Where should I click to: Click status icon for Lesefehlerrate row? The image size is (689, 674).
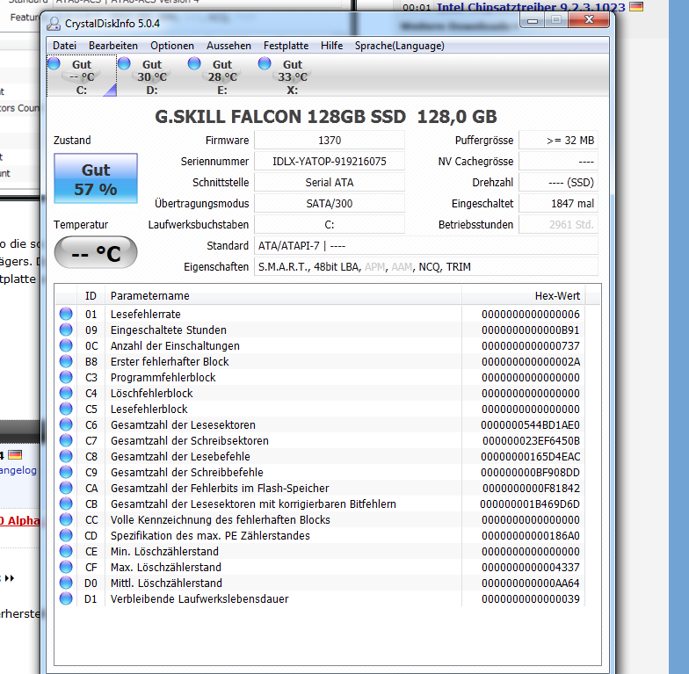pyautogui.click(x=66, y=314)
